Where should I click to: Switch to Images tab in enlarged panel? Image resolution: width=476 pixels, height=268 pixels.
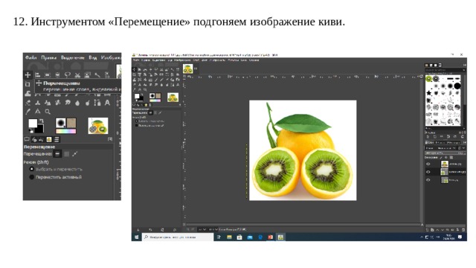coord(48,139)
